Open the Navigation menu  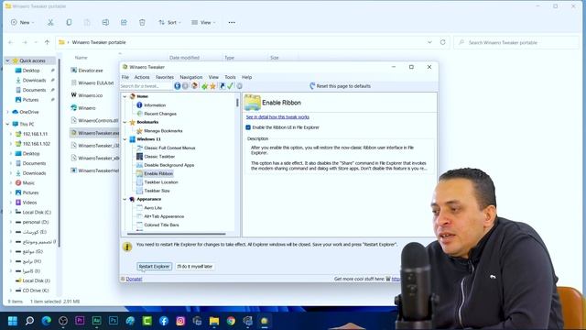click(x=191, y=77)
